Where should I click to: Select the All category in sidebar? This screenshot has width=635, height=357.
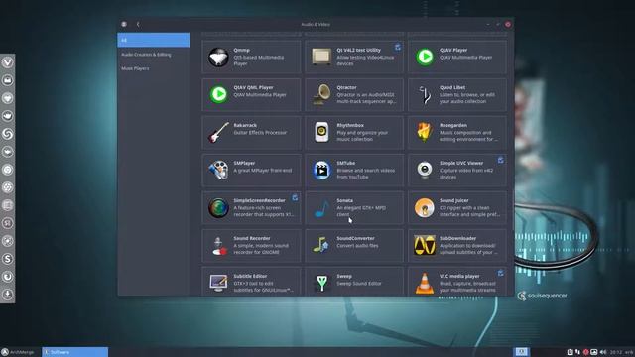154,40
